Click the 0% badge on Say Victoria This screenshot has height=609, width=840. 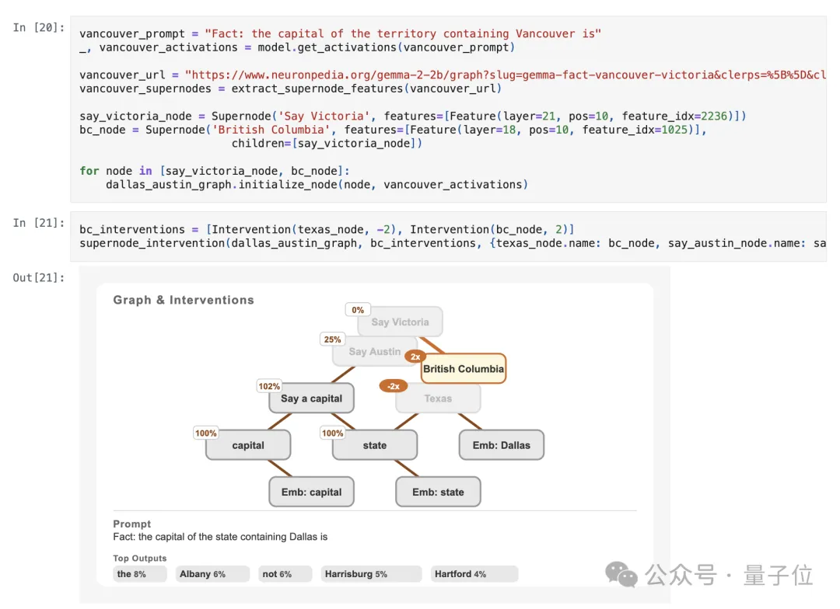[x=358, y=310]
